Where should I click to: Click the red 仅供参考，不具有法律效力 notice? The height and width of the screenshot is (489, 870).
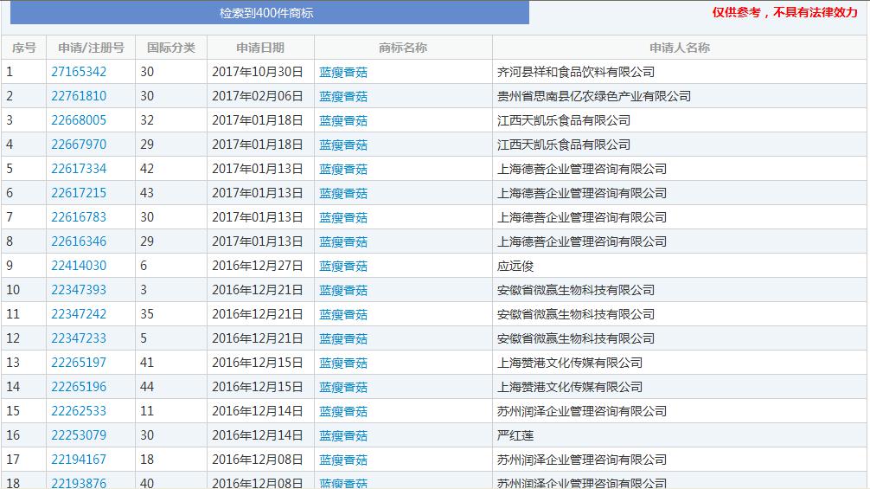(x=785, y=12)
